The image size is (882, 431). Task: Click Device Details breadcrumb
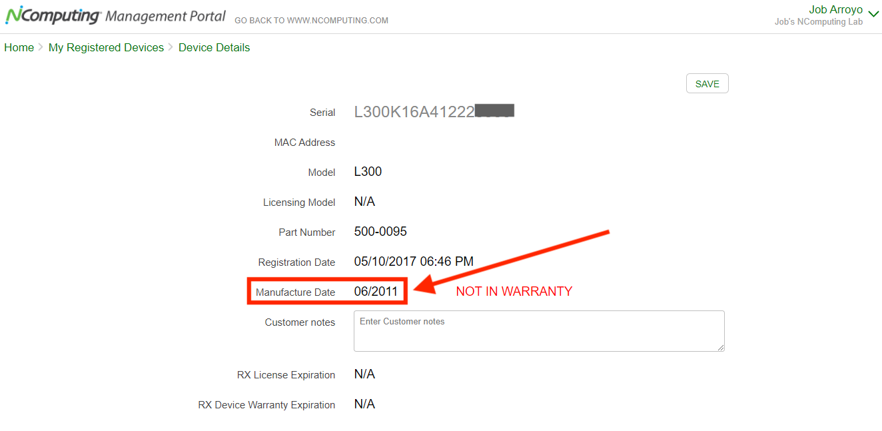tap(214, 47)
